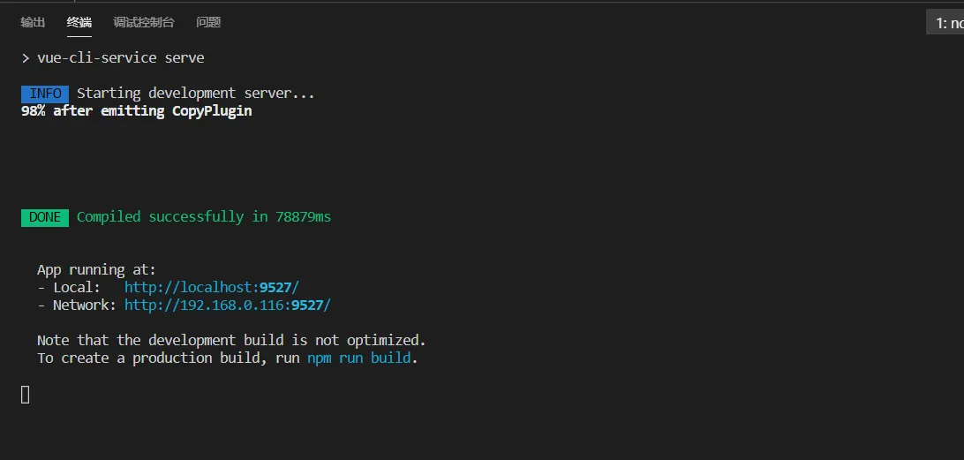Click the blue INFO badge
This screenshot has width=964, height=460.
point(45,93)
